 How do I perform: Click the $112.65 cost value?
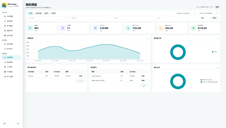pos(202,28)
